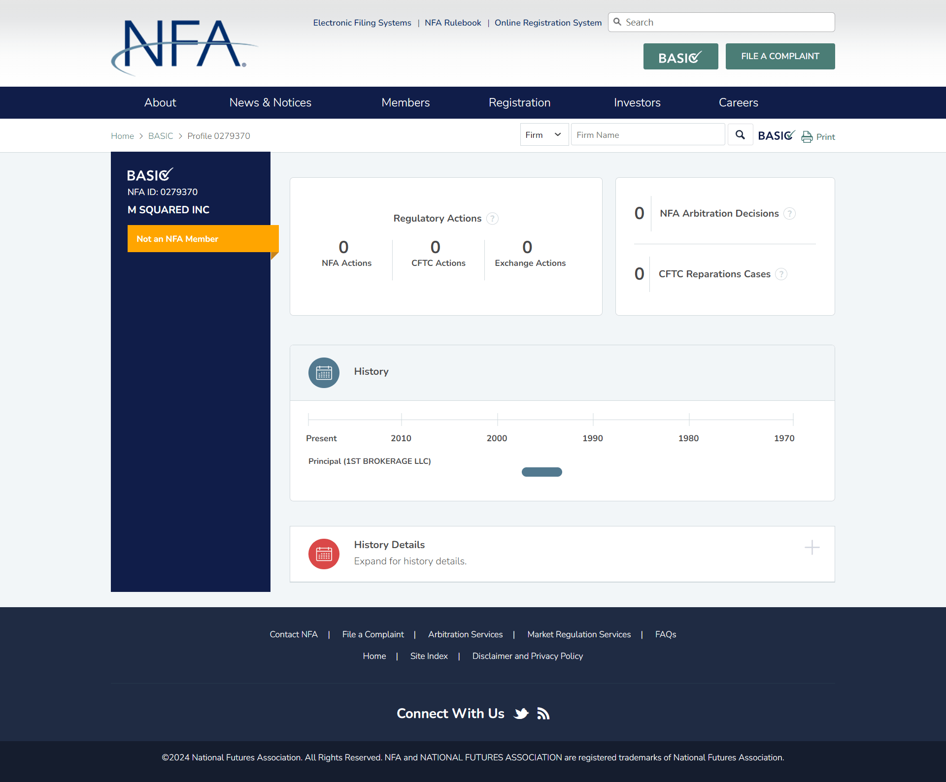Click into the Firm Name input field
Image resolution: width=946 pixels, height=782 pixels.
pos(648,135)
